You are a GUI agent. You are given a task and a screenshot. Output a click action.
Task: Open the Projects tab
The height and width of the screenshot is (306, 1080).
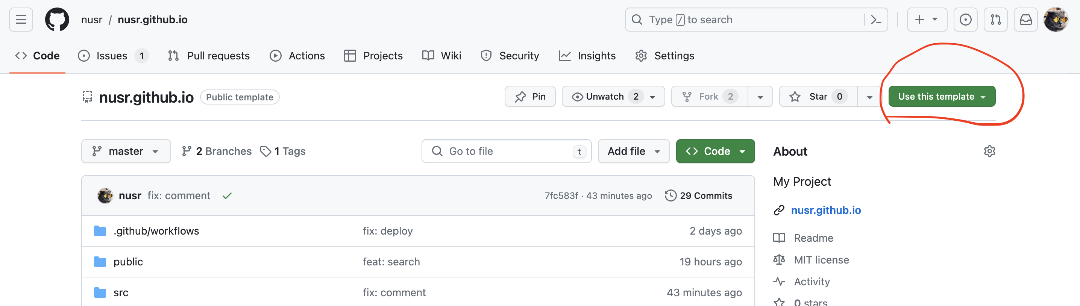(x=373, y=56)
